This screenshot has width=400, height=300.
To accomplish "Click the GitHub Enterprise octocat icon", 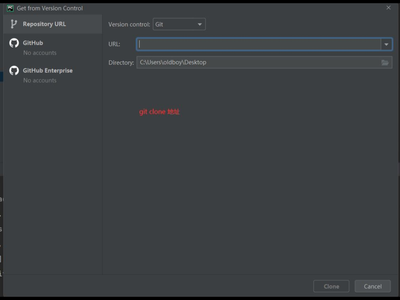I will pos(14,70).
